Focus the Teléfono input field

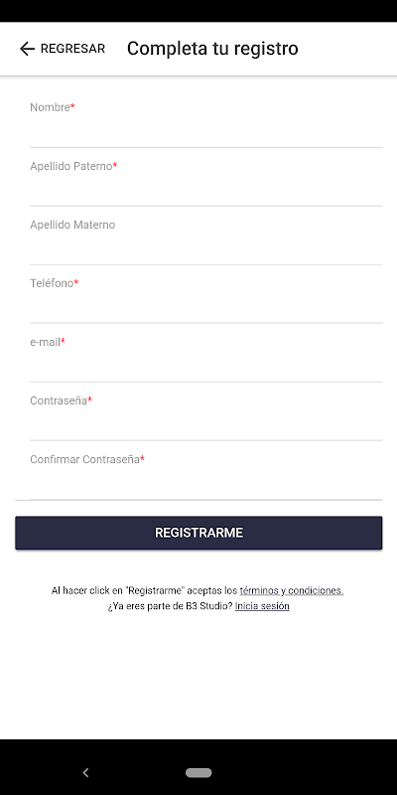click(x=206, y=297)
